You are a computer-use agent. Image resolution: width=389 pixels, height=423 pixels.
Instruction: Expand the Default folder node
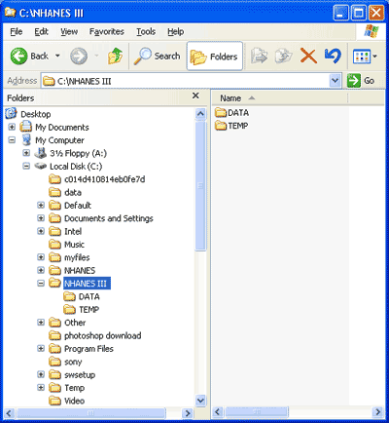(41, 206)
